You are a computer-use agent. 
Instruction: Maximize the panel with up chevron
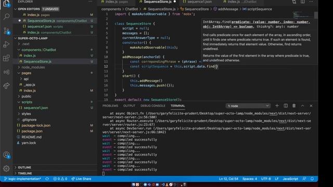tap(302, 105)
